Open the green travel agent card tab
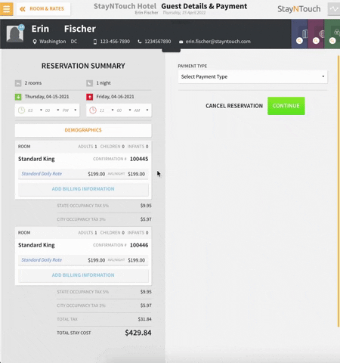Viewport: 340px width, 363px height. 332,34
